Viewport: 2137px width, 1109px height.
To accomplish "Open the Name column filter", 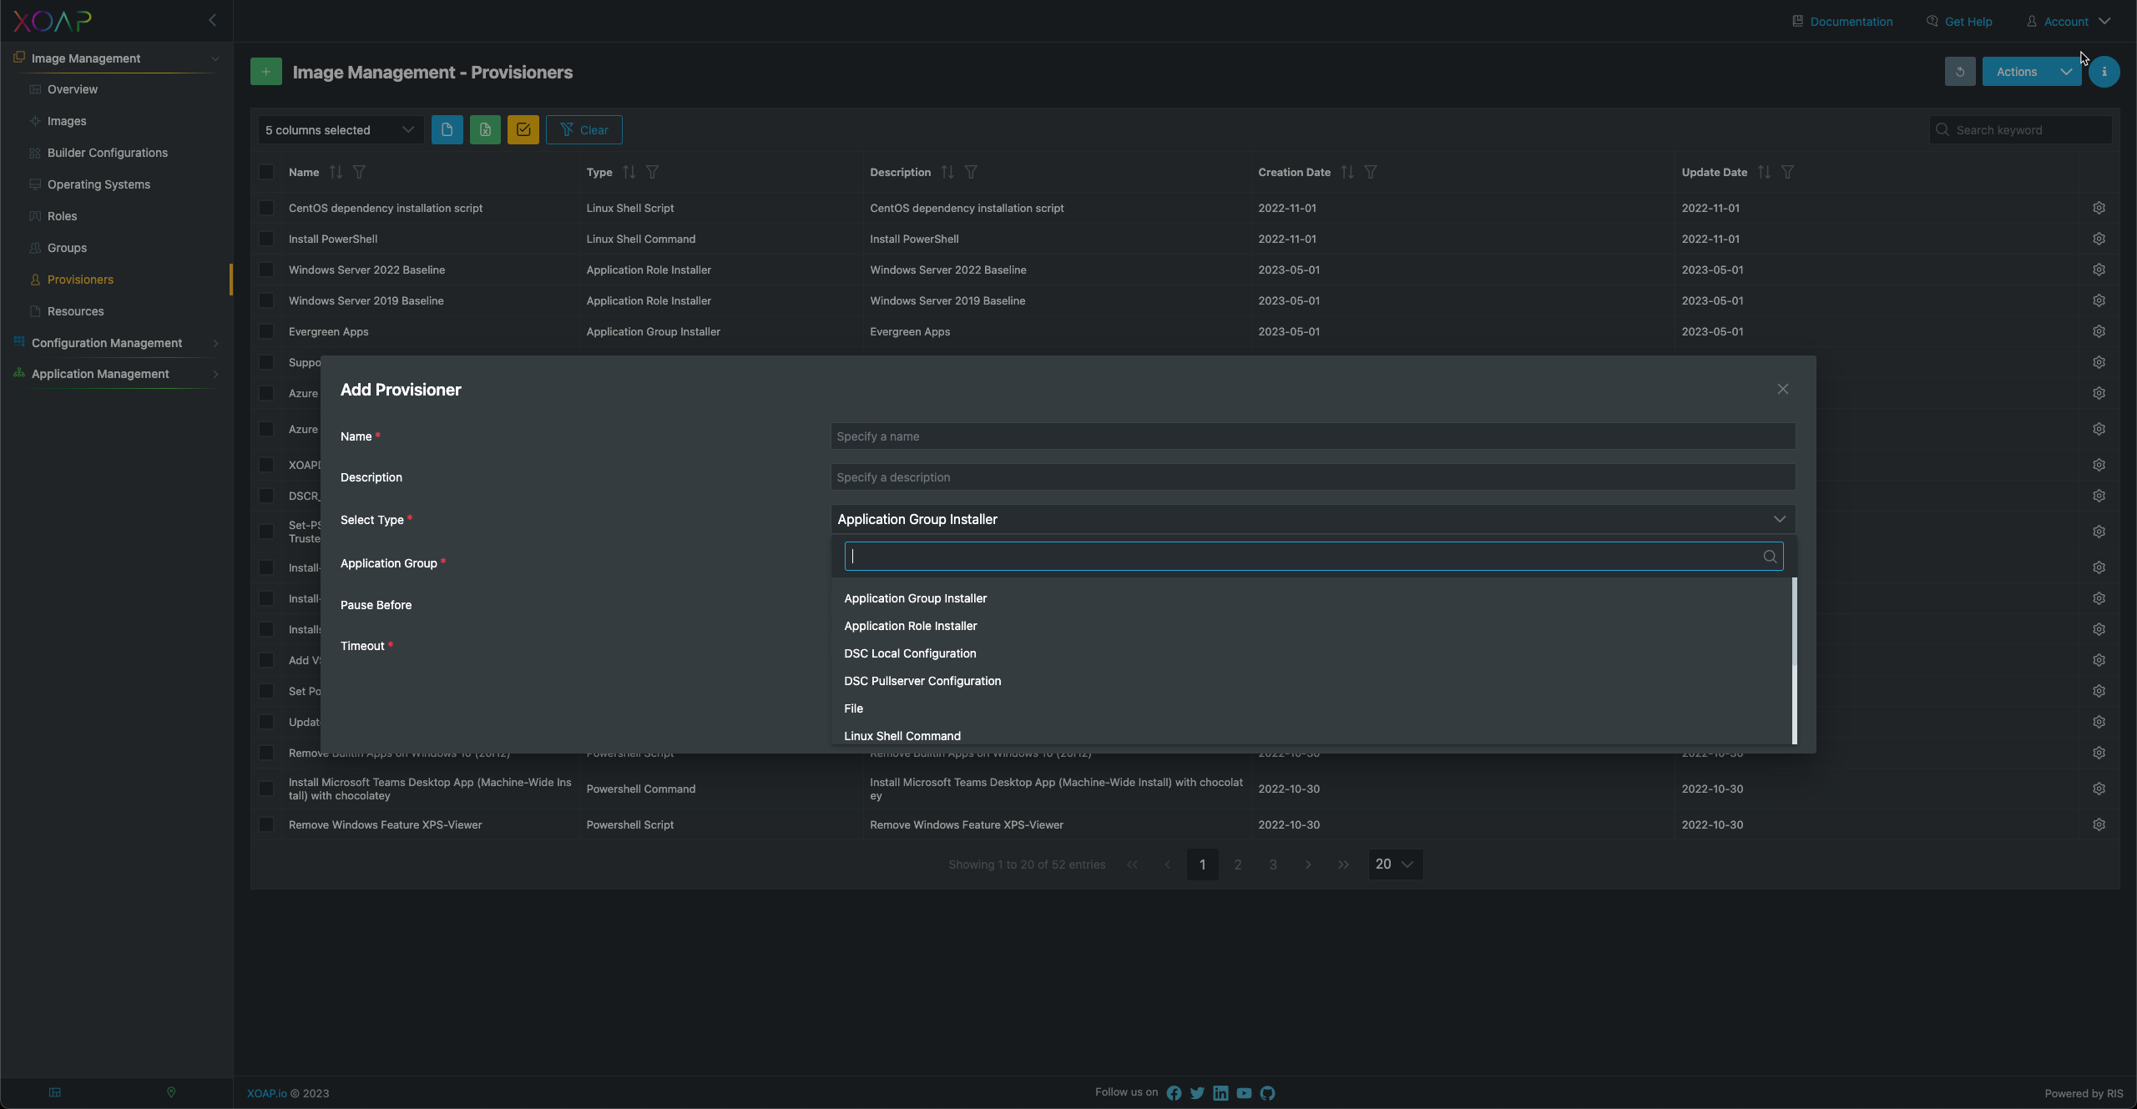I will 359,172.
